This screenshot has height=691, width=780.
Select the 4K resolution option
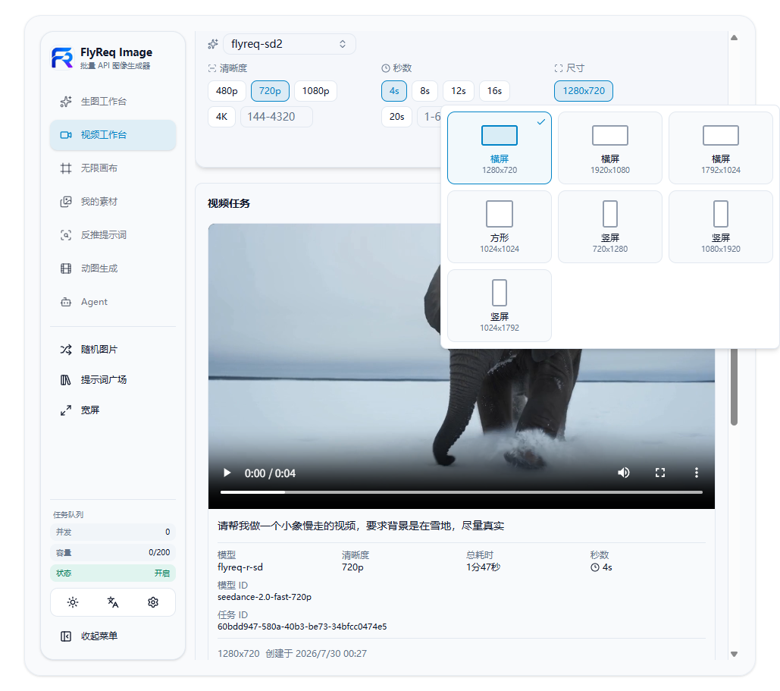[222, 117]
